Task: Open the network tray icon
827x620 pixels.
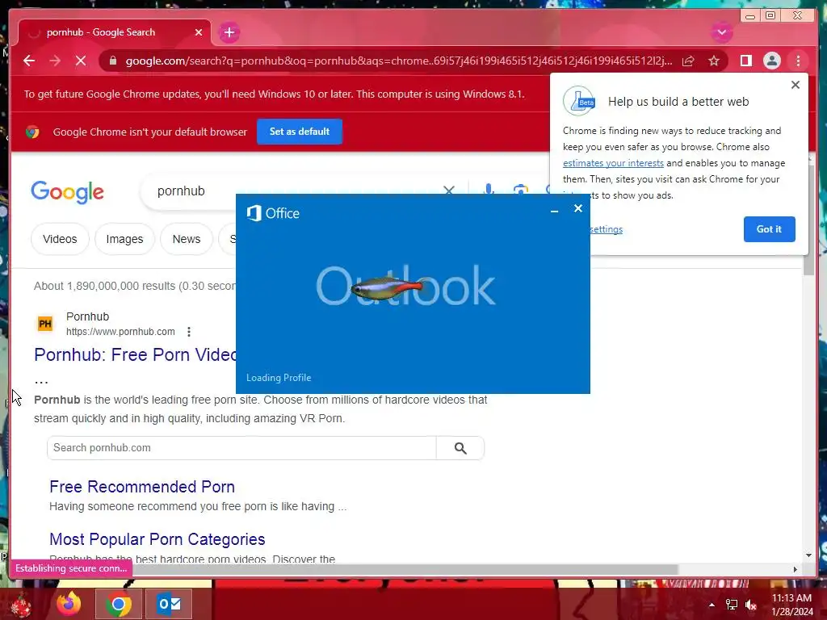Action: pyautogui.click(x=732, y=605)
